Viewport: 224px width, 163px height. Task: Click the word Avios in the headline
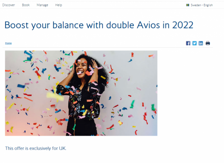click(149, 25)
